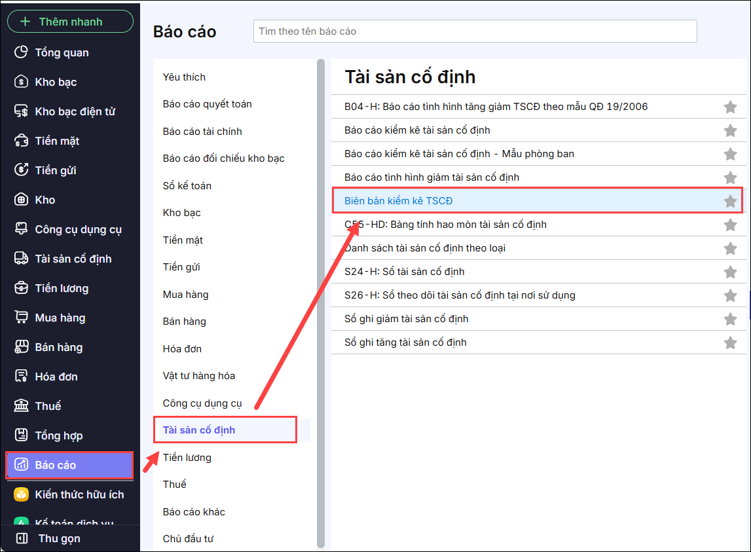Open the Kho warehouse icon in sidebar

[21, 200]
